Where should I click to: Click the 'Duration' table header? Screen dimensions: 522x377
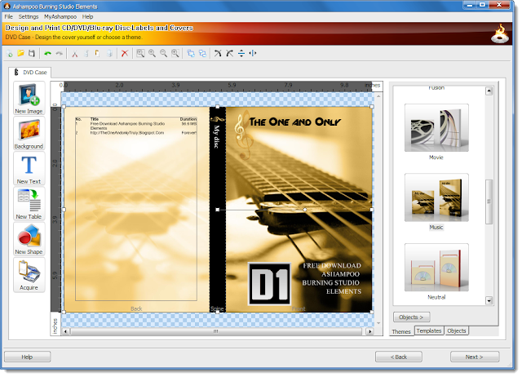[x=188, y=119]
